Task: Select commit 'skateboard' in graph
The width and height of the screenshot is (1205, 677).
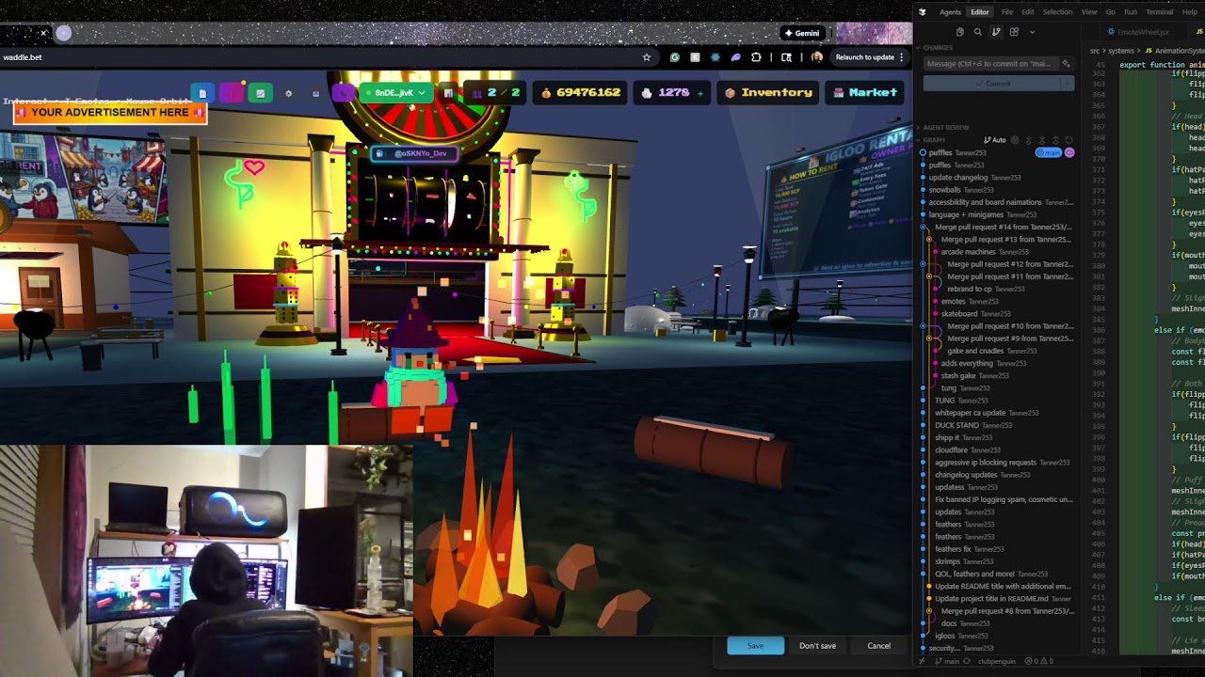Action: (959, 313)
